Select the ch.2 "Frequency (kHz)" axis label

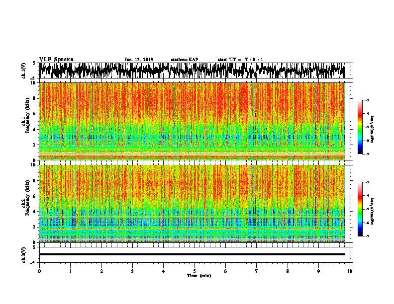pos(28,197)
